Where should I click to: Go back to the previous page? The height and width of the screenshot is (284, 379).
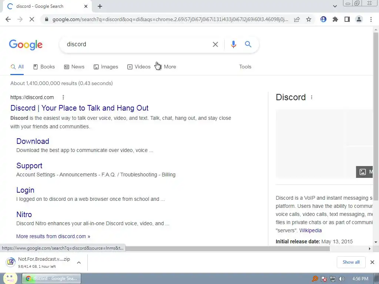tap(8, 19)
